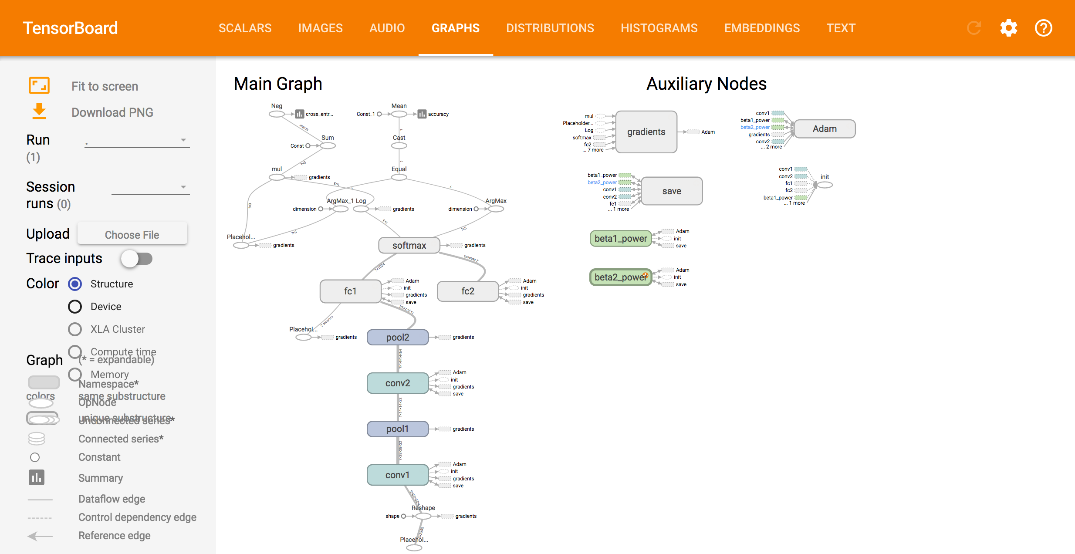Open the Session runs dropdown
The width and height of the screenshot is (1075, 554).
pyautogui.click(x=151, y=187)
